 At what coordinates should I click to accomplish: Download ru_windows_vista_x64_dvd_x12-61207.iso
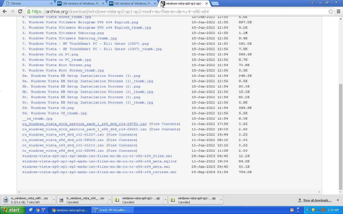coord(63,135)
